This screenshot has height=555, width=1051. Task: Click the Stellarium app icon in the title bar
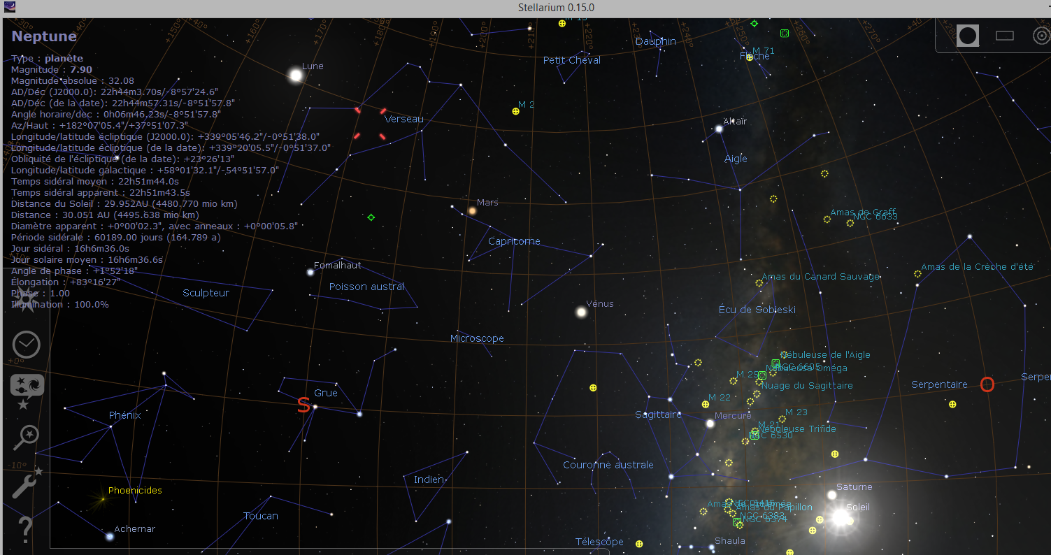point(9,8)
